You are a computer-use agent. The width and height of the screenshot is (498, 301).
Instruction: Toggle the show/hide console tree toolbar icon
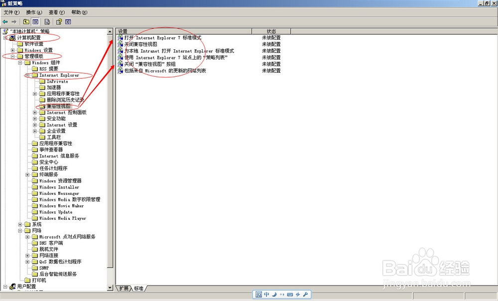click(35, 21)
